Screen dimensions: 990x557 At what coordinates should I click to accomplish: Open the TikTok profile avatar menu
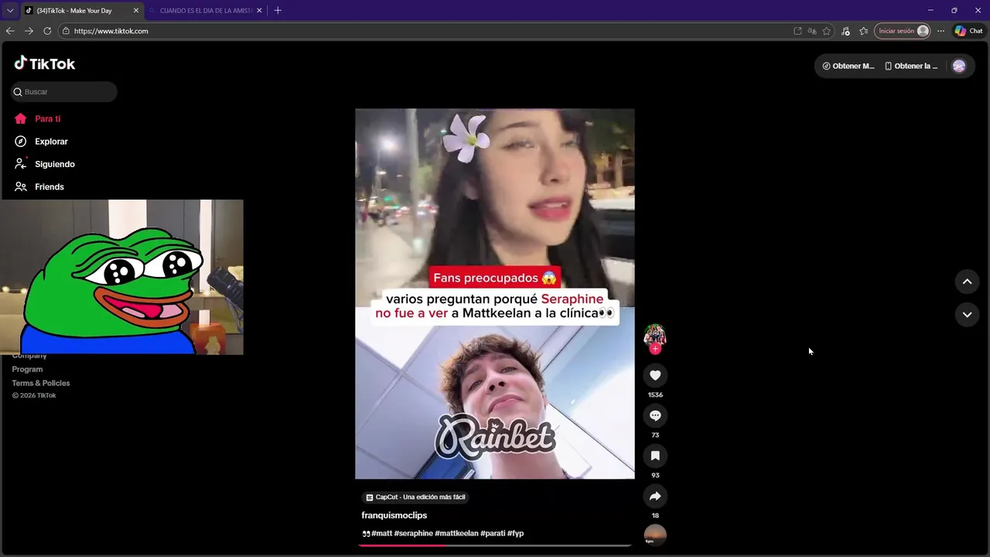pos(959,66)
